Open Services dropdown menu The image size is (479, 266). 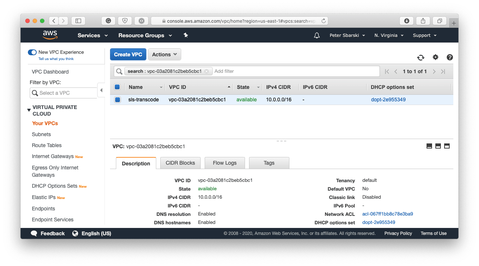point(93,35)
